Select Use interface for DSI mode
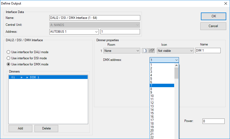 click(x=9, y=58)
